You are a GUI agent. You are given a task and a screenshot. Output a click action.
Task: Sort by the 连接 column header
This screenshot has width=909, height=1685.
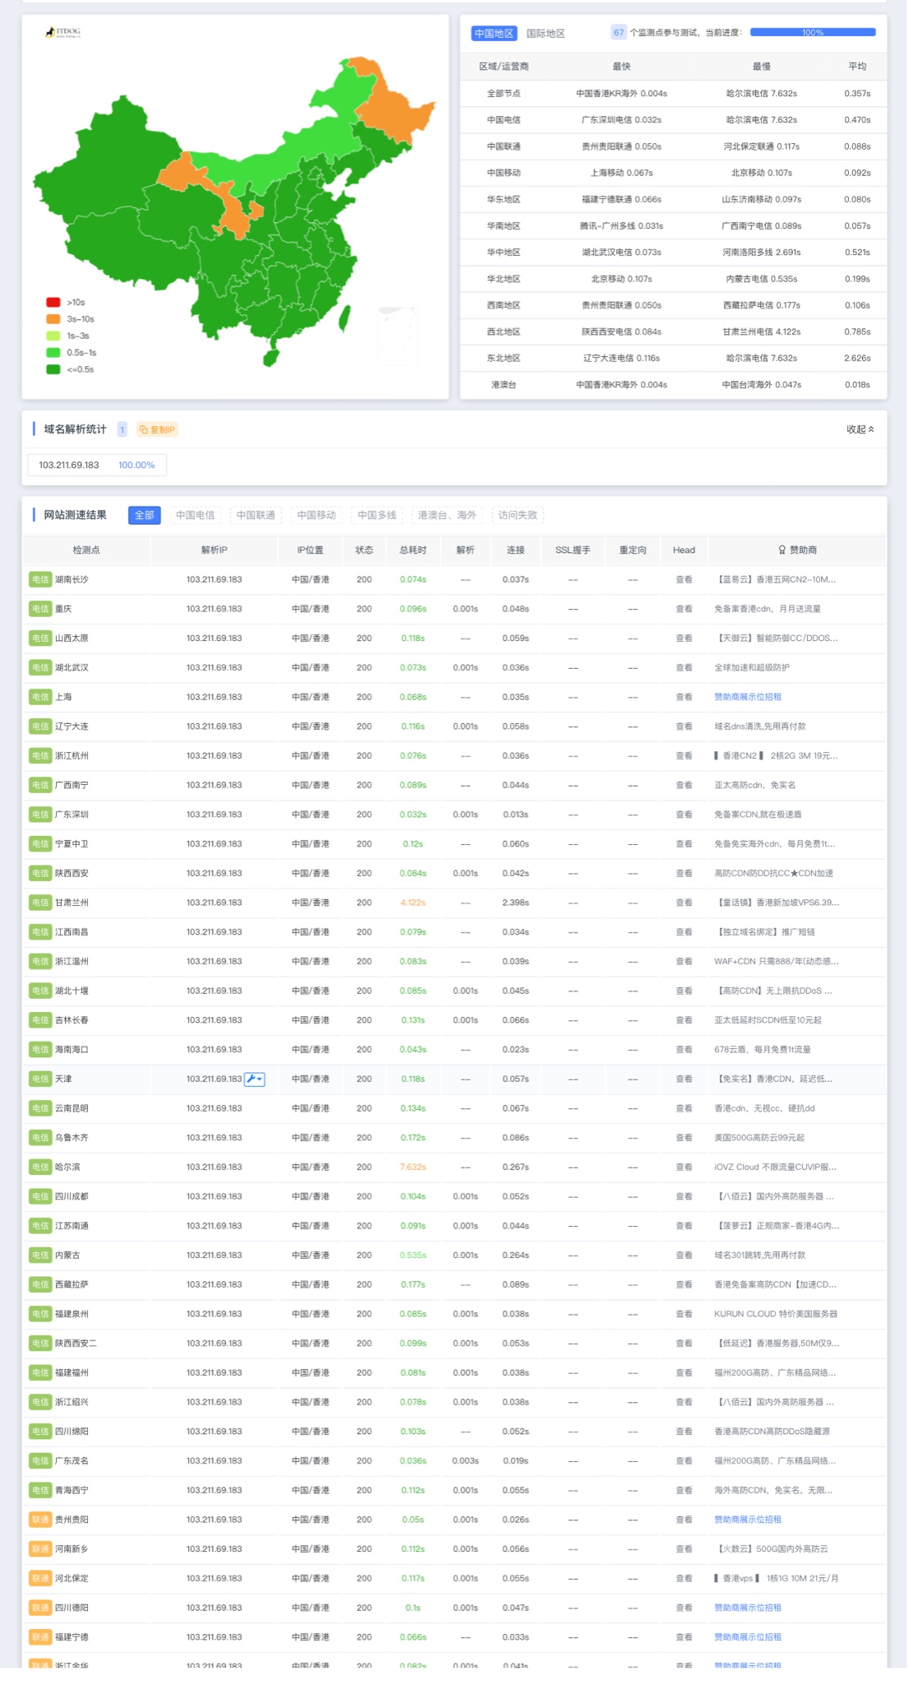point(516,550)
